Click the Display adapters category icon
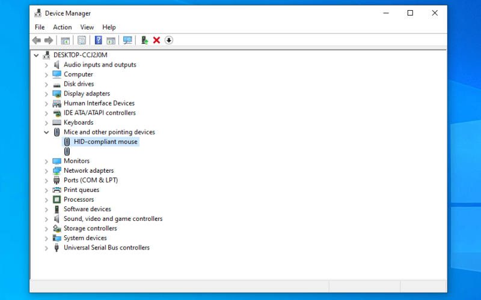Image resolution: width=481 pixels, height=300 pixels. (x=57, y=94)
